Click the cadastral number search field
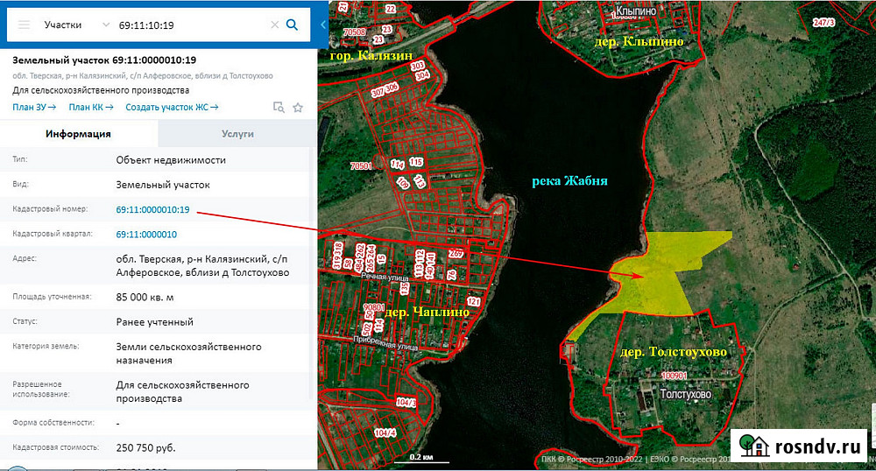This screenshot has height=471, width=876. point(188,25)
